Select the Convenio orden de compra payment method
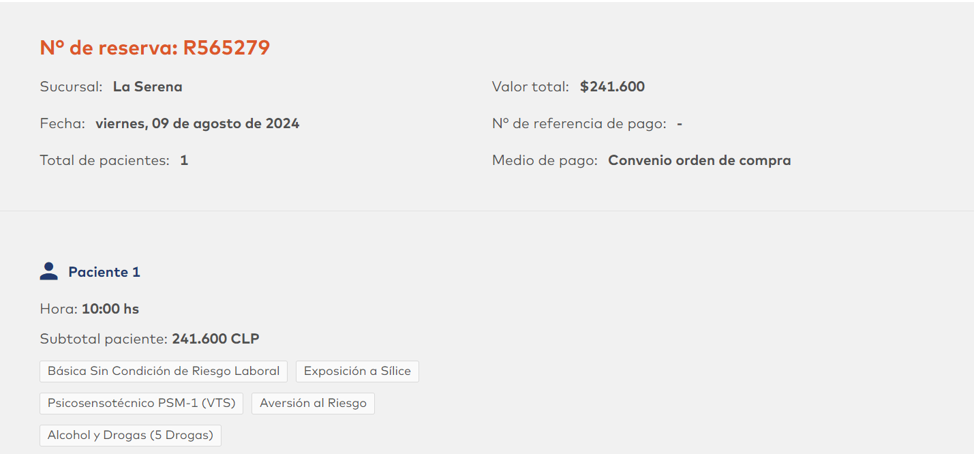 [699, 160]
